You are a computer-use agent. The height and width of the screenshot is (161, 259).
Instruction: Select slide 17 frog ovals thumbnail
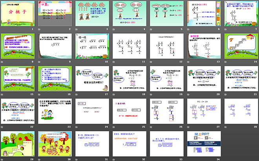(x=92, y=79)
